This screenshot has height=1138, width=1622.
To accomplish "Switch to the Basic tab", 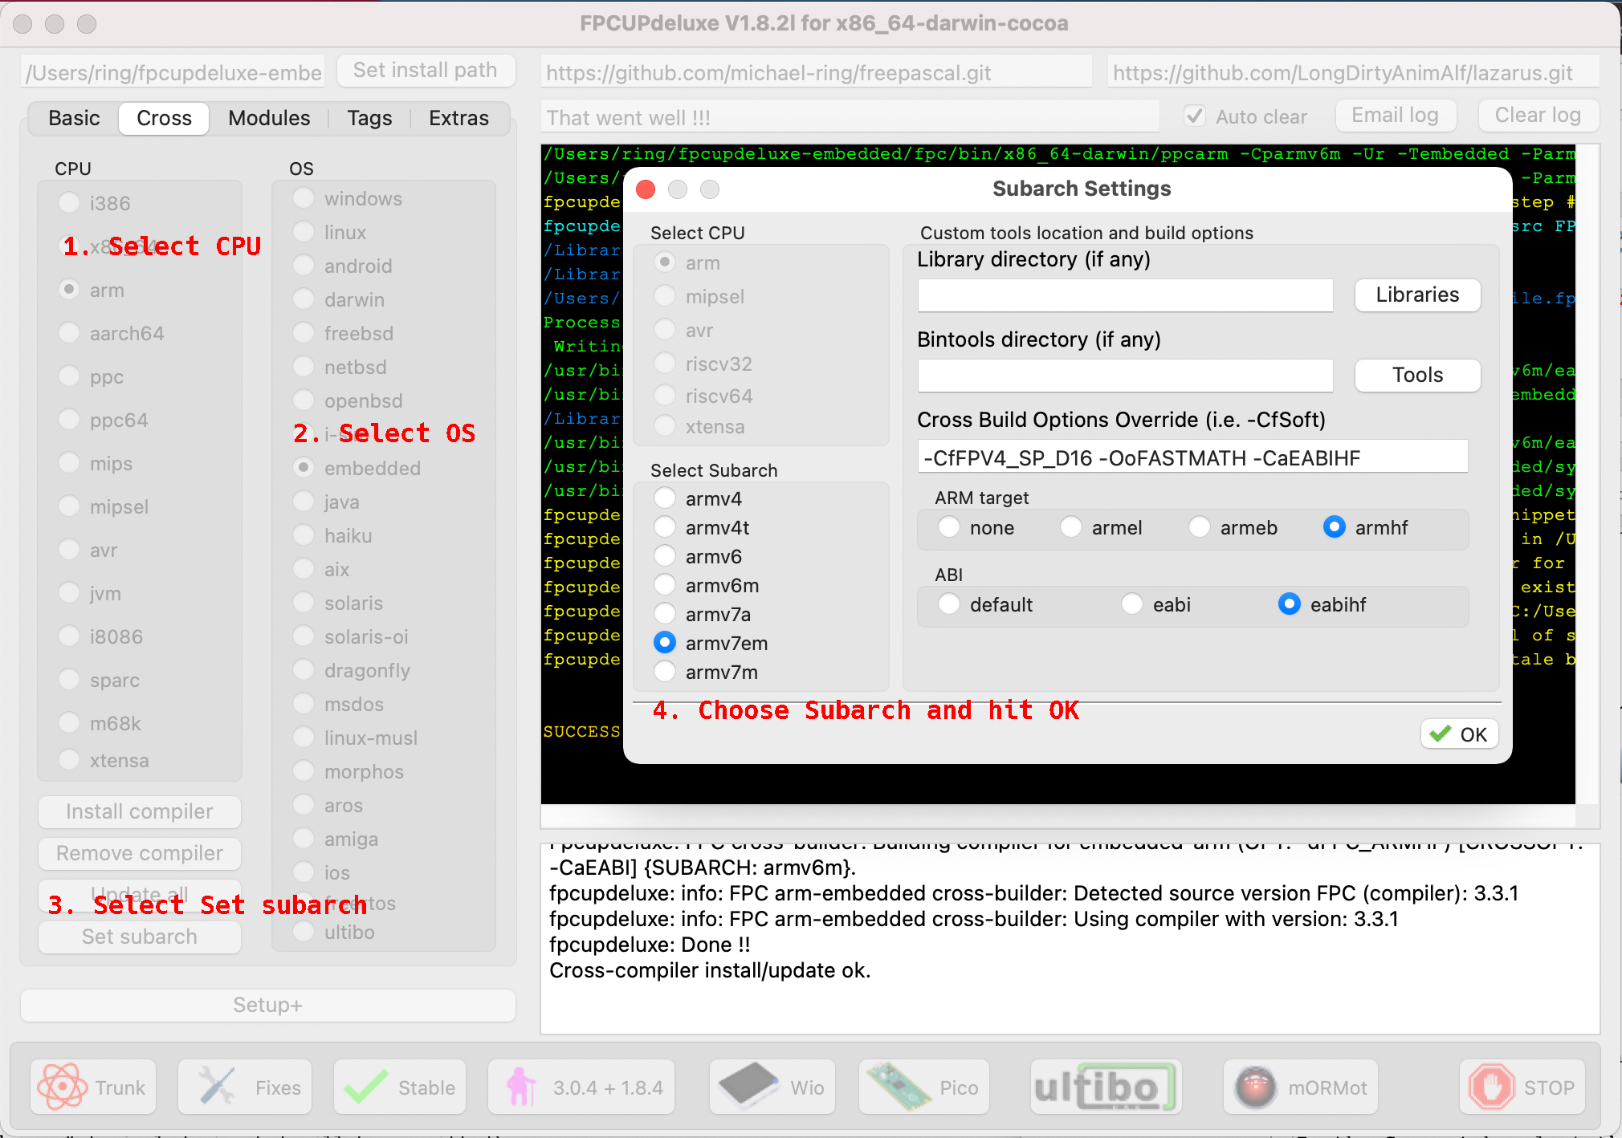I will (74, 118).
